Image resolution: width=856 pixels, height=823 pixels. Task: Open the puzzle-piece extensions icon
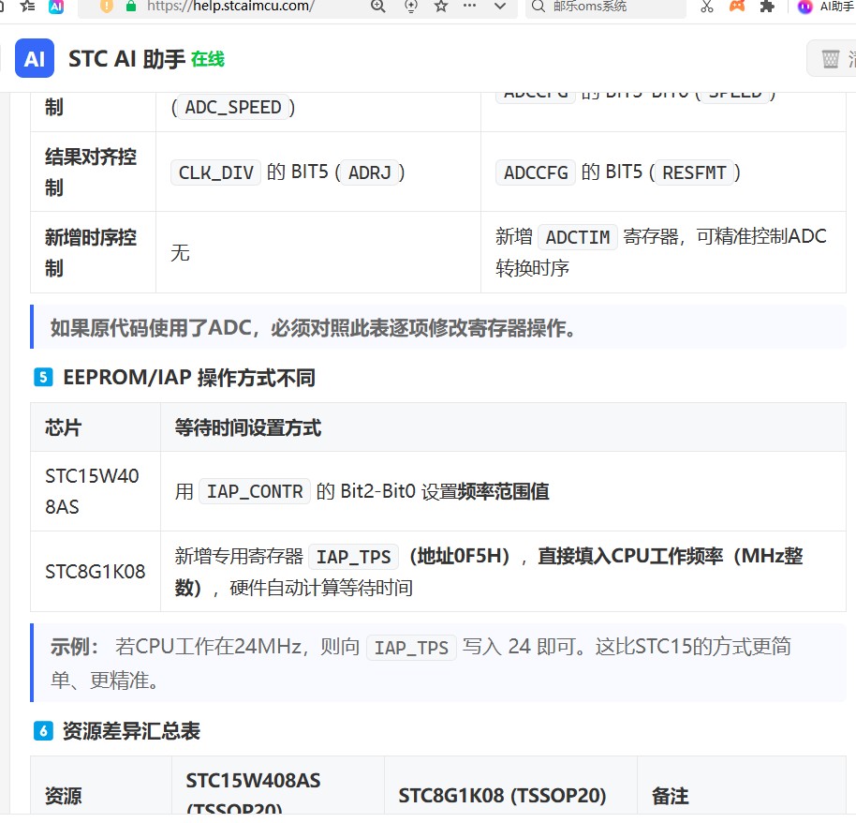tap(767, 6)
